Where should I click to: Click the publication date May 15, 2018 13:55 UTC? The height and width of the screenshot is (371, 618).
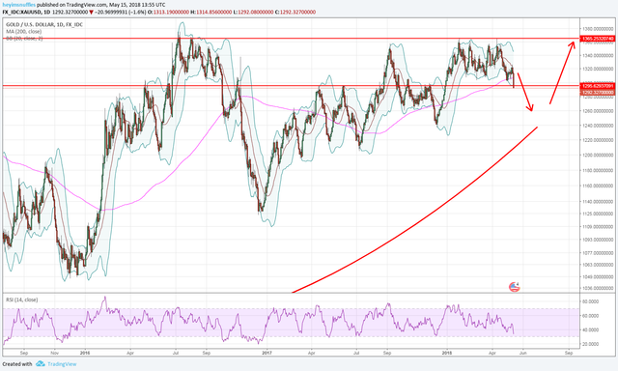(137, 5)
